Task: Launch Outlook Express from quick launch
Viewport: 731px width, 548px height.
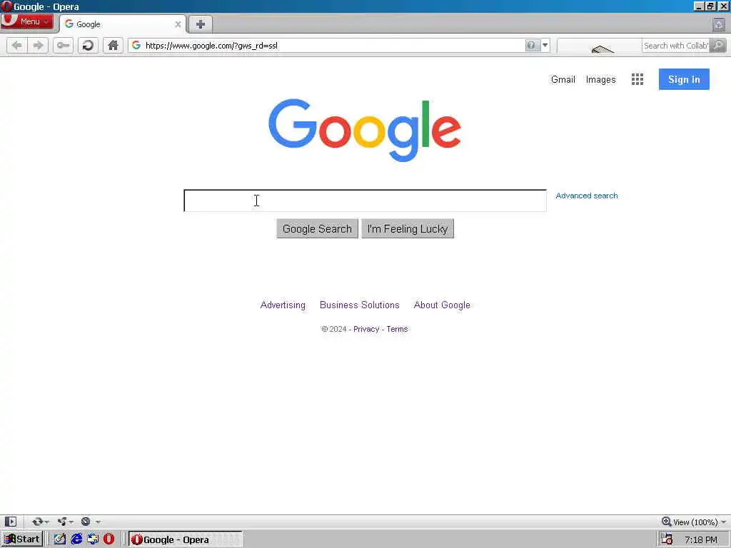Action: pos(93,539)
